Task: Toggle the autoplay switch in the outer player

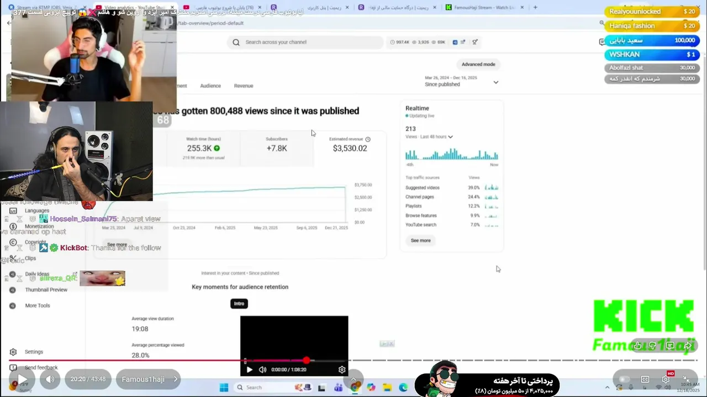Action: [624, 379]
